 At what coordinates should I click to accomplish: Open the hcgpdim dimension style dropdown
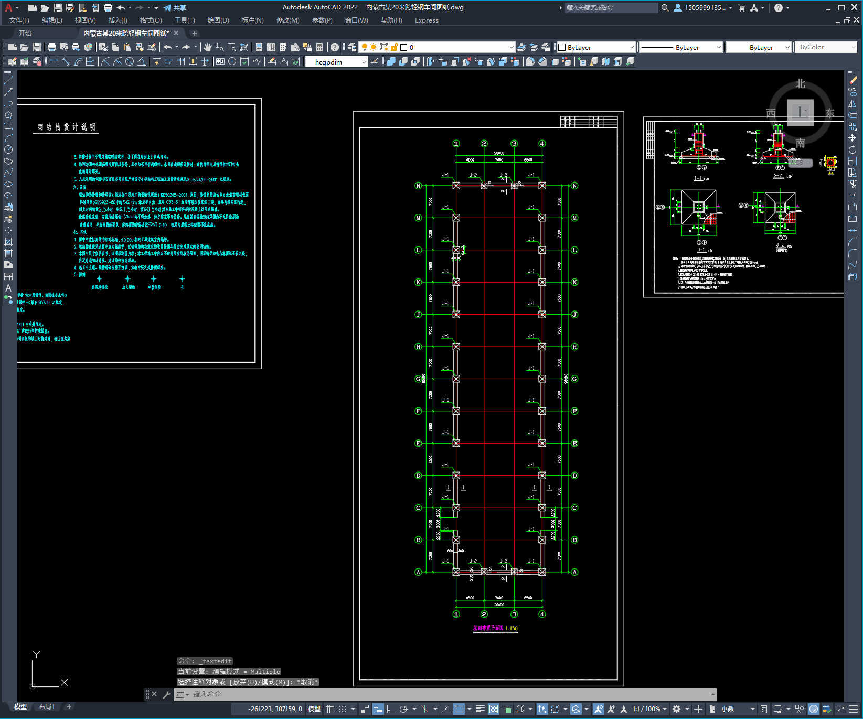[x=336, y=62]
